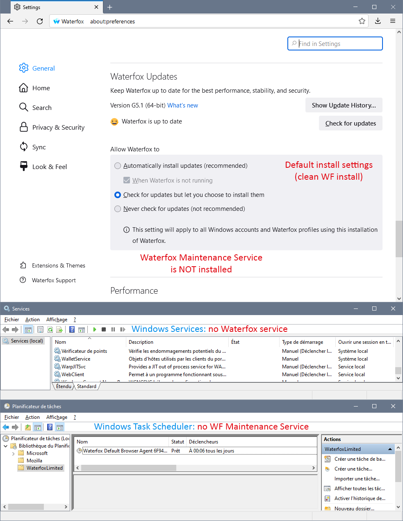Select Waterfox Default Browser Agent task row
The width and height of the screenshot is (403, 521).
click(197, 451)
